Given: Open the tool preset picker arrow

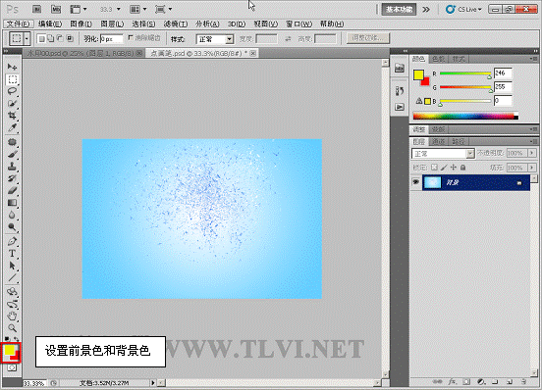Looking at the screenshot, I should click(27, 38).
